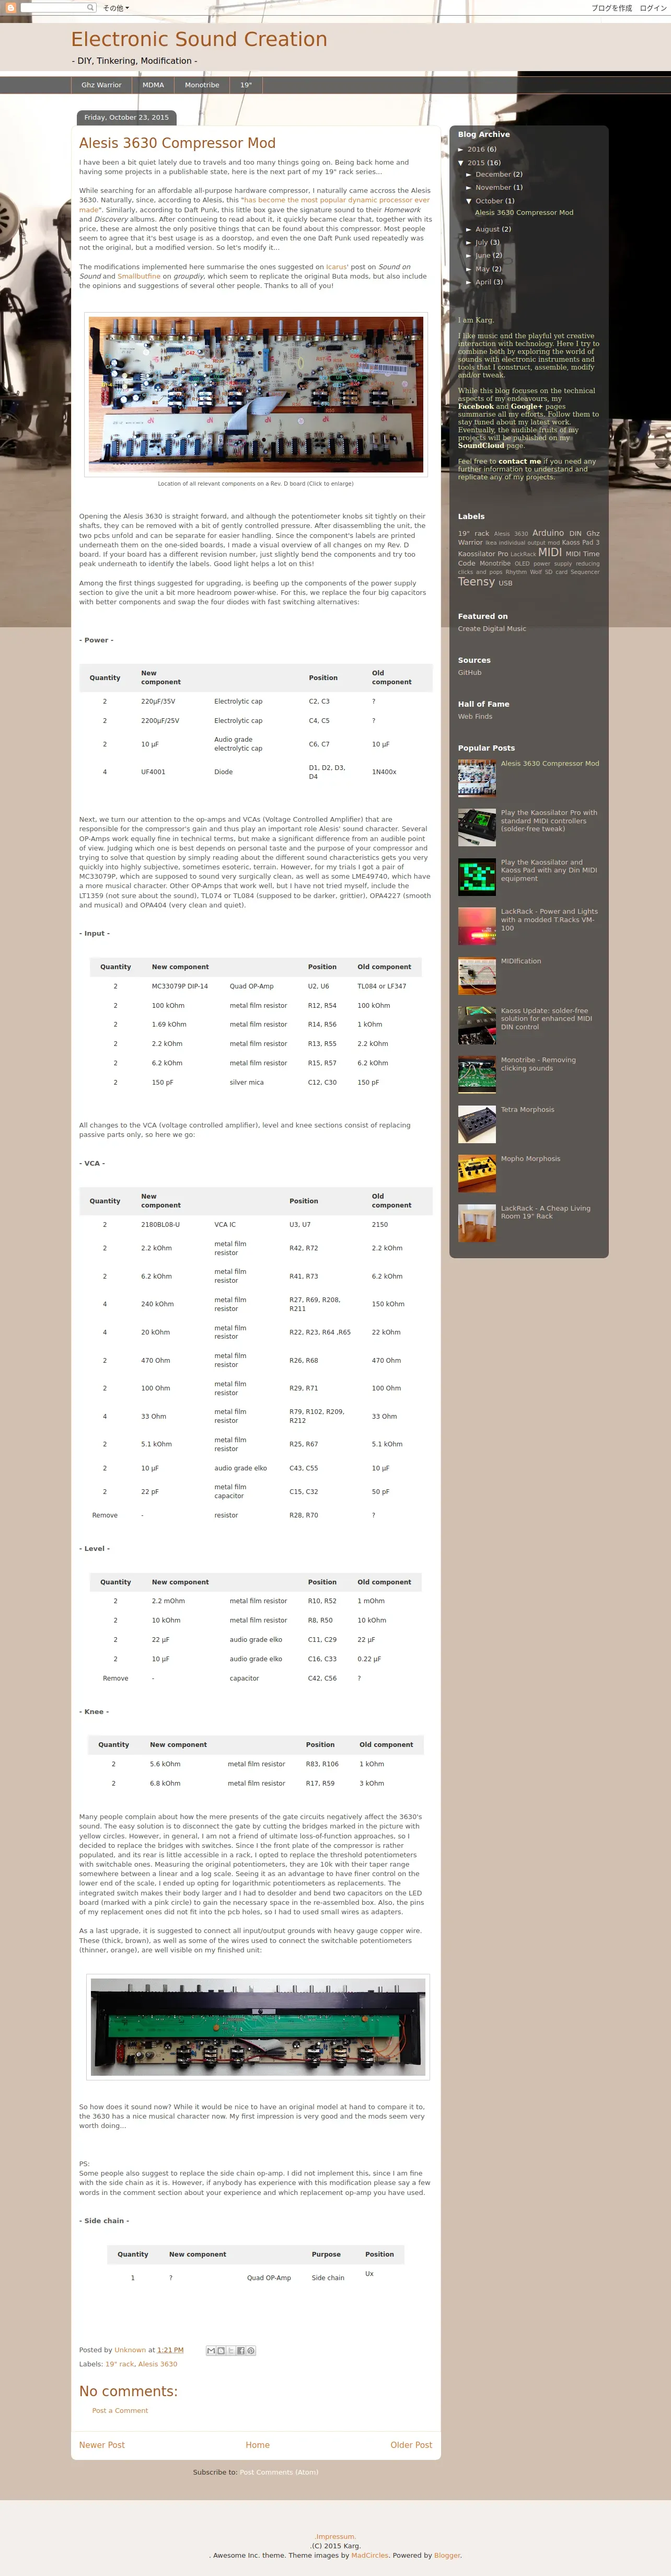The width and height of the screenshot is (671, 2576).
Task: Click the MIDIfication thumbnail image
Action: tap(477, 976)
